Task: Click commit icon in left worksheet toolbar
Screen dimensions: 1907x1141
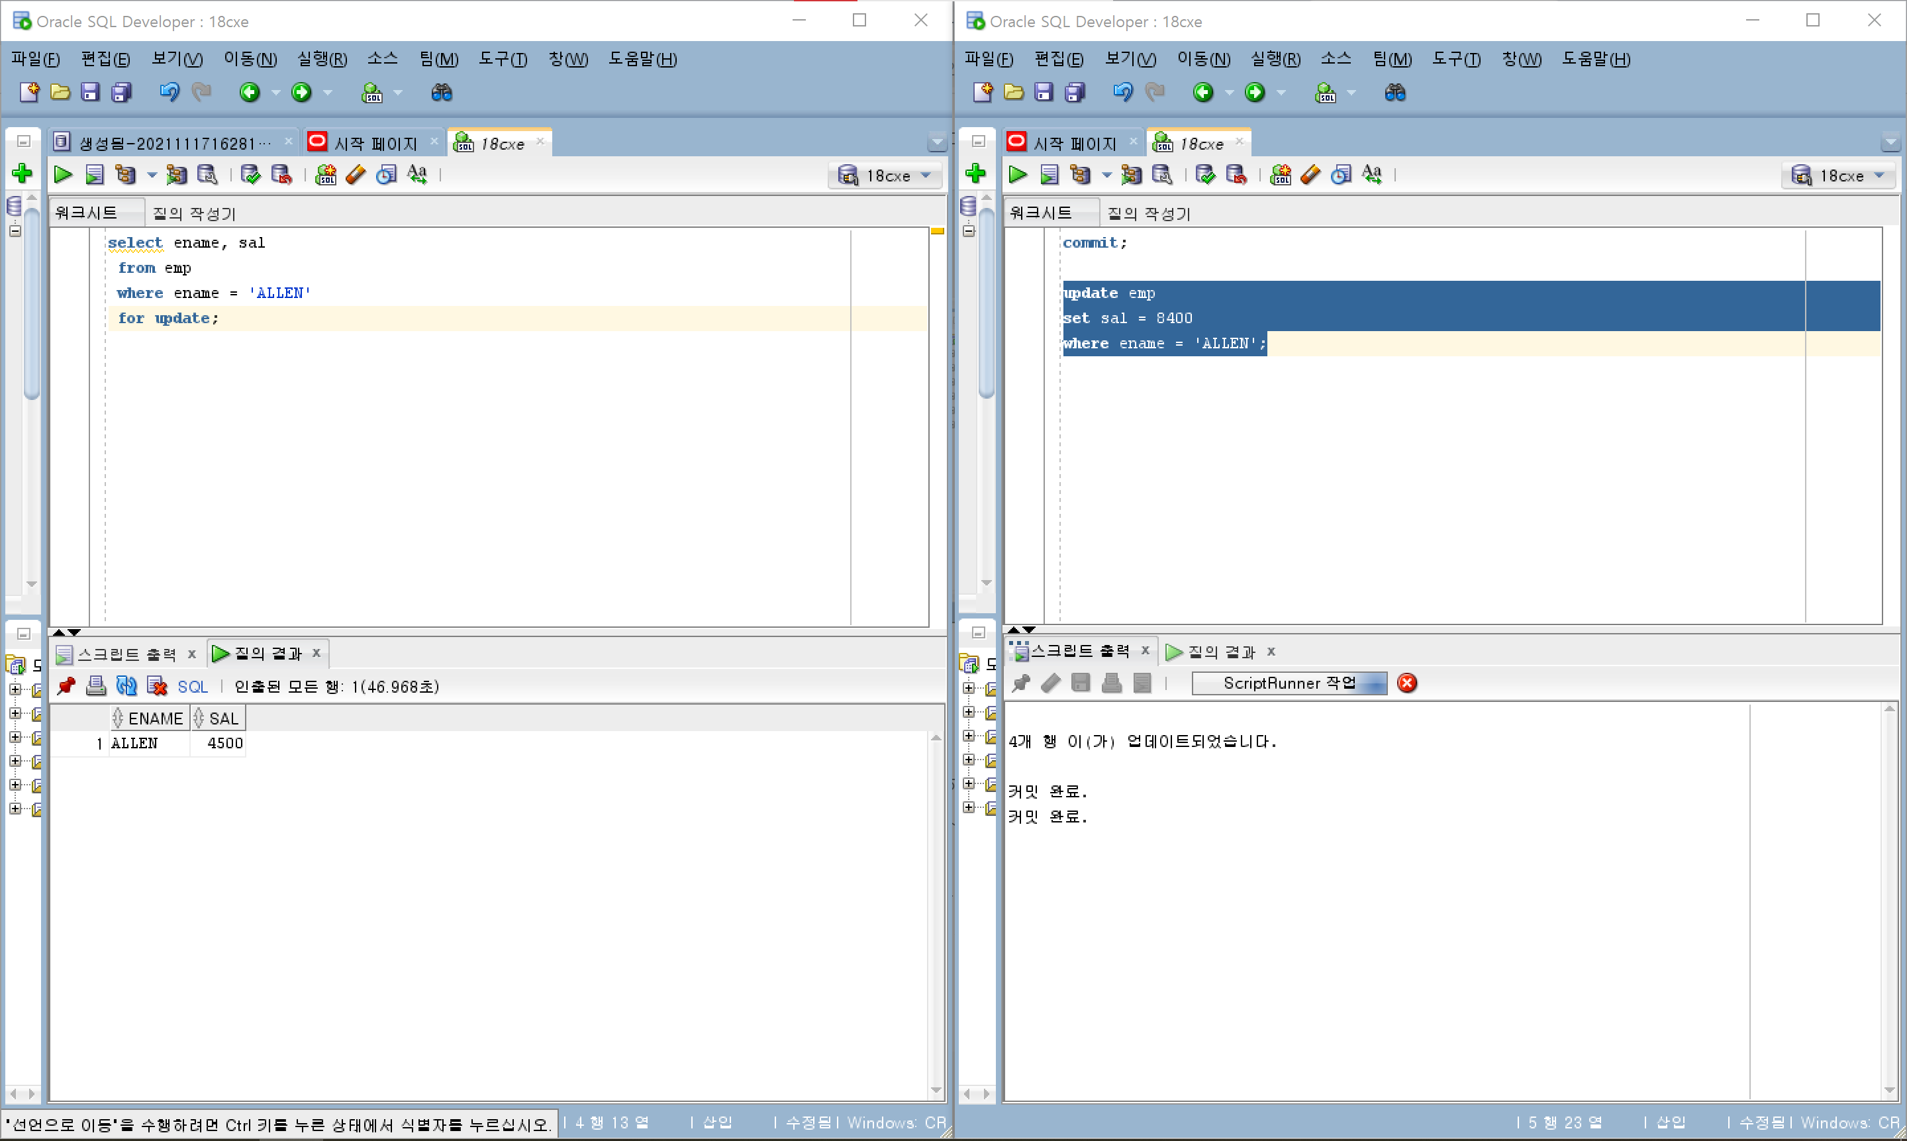Action: [x=250, y=175]
